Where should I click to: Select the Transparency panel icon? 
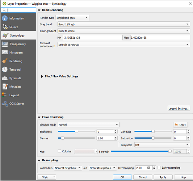[x=5, y=44]
